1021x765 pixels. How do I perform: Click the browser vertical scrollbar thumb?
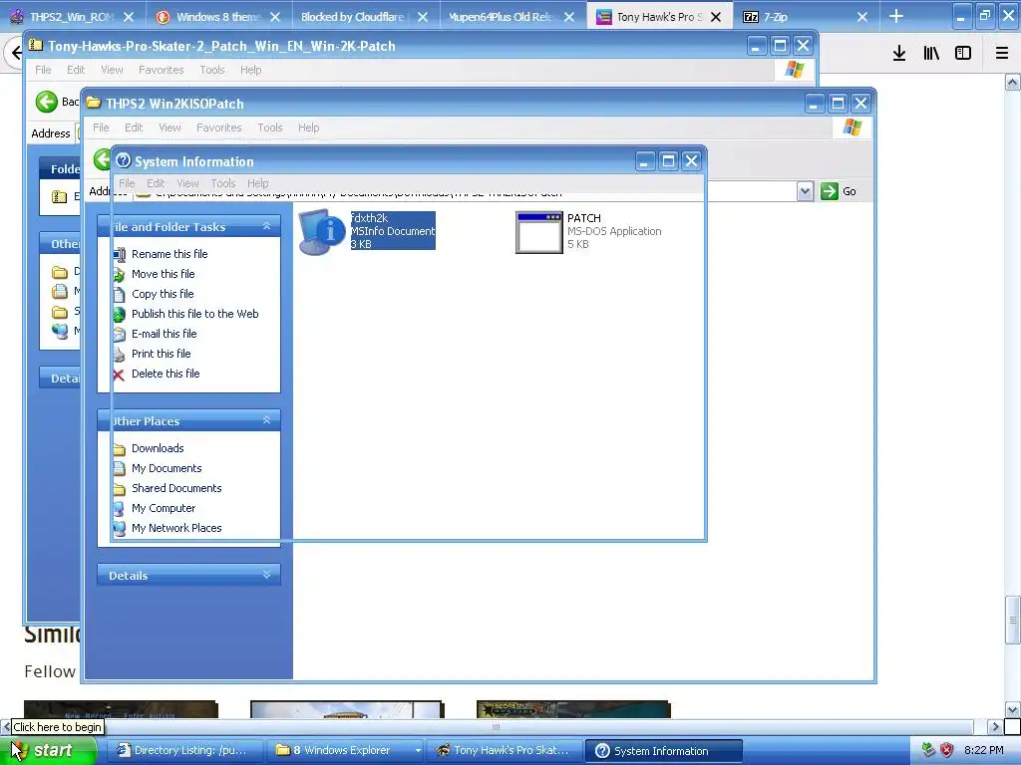1013,621
